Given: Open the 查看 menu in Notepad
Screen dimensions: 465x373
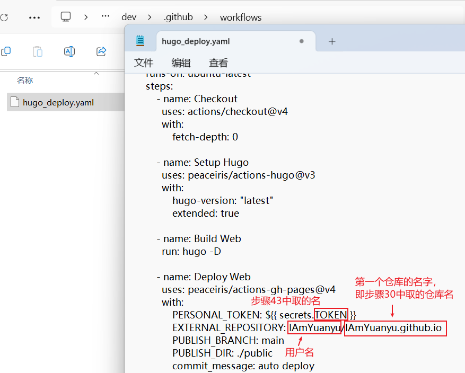Looking at the screenshot, I should tap(218, 63).
